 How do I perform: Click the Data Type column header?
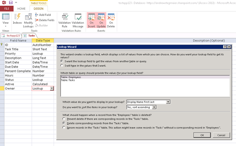[43, 40]
